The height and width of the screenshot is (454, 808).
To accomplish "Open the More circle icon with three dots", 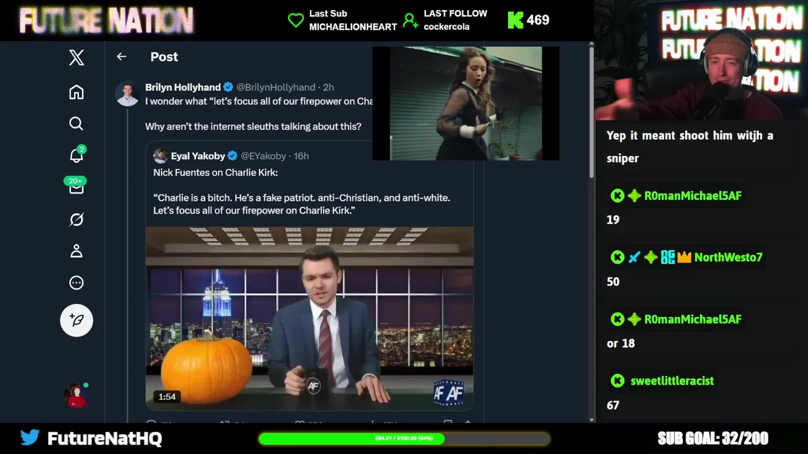I will point(76,282).
